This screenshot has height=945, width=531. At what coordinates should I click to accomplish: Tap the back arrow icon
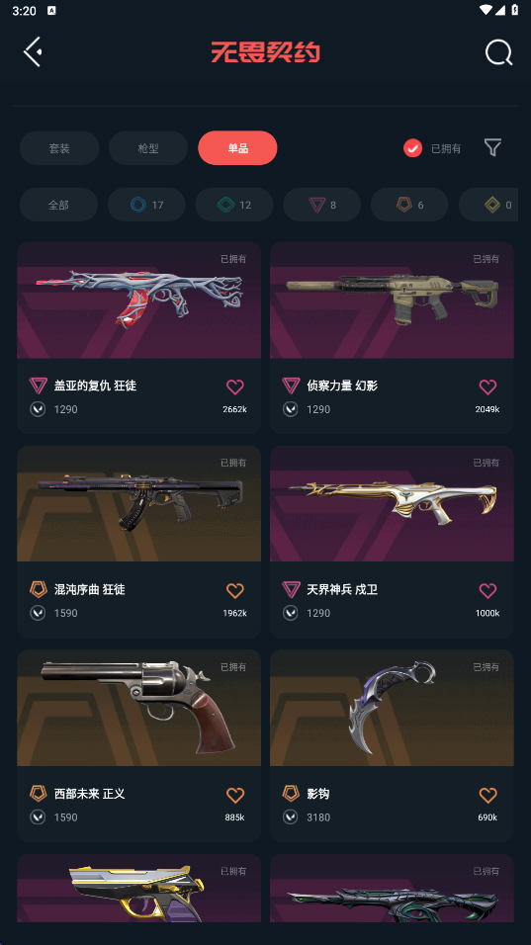click(x=33, y=51)
